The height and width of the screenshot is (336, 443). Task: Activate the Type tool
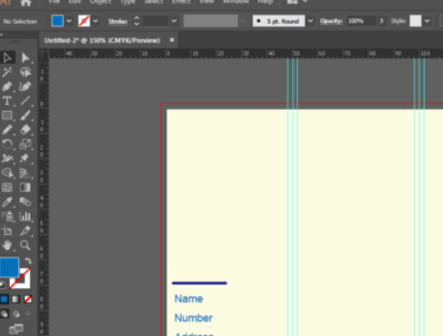click(x=7, y=101)
